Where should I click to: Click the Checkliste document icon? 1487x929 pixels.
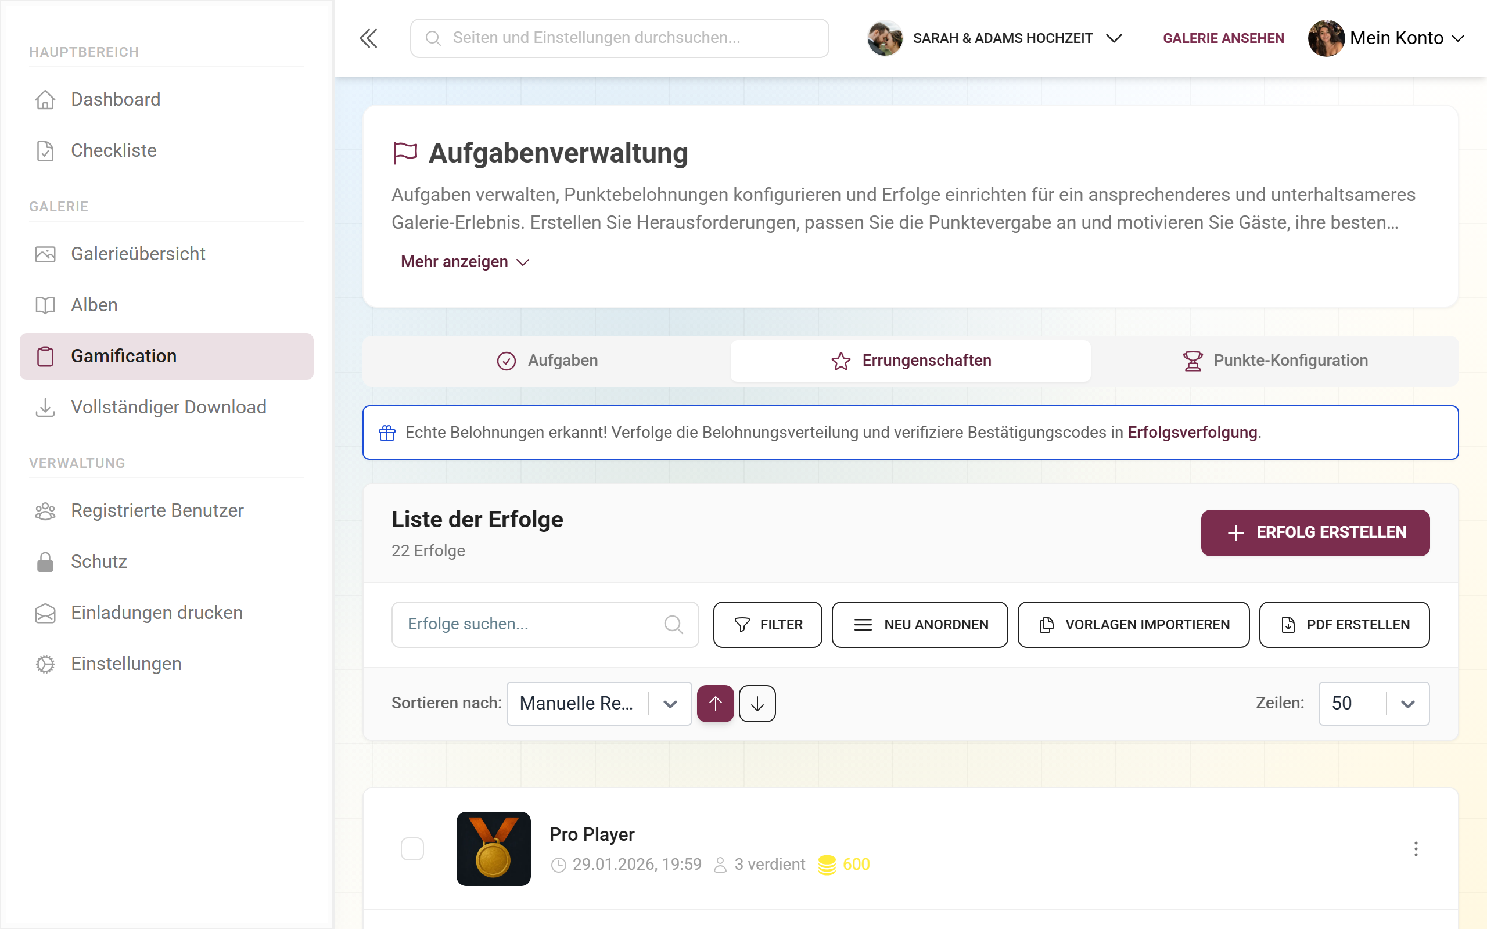coord(45,150)
